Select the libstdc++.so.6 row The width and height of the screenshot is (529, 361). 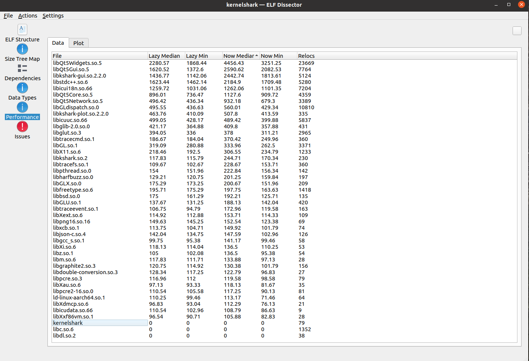[x=284, y=82]
